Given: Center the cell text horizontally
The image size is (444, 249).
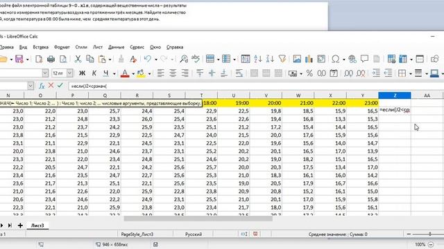Looking at the screenshot, I should tap(173, 73).
